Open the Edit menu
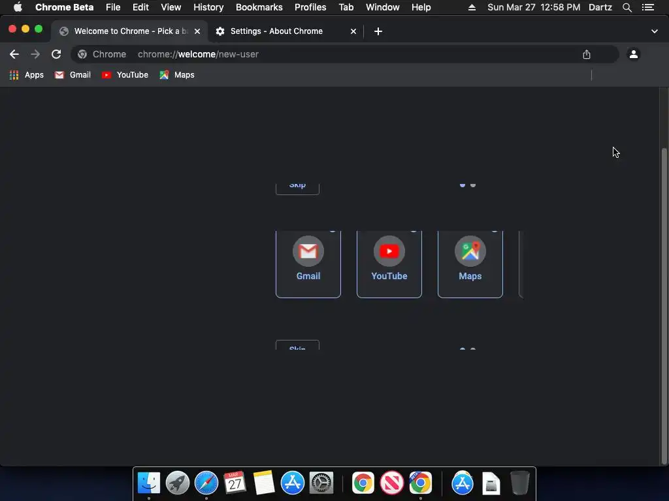Screen dimensions: 669x501 point(140,7)
